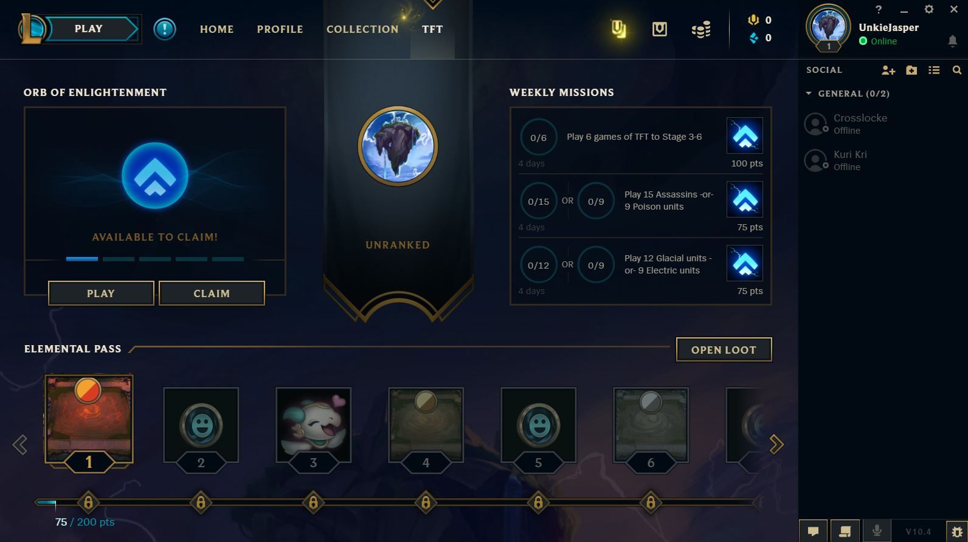Select Elemental Pass reward tier 3 thumbnail

(313, 425)
